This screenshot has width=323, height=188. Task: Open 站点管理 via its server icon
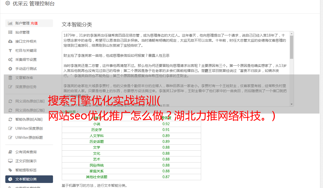tap(10, 32)
